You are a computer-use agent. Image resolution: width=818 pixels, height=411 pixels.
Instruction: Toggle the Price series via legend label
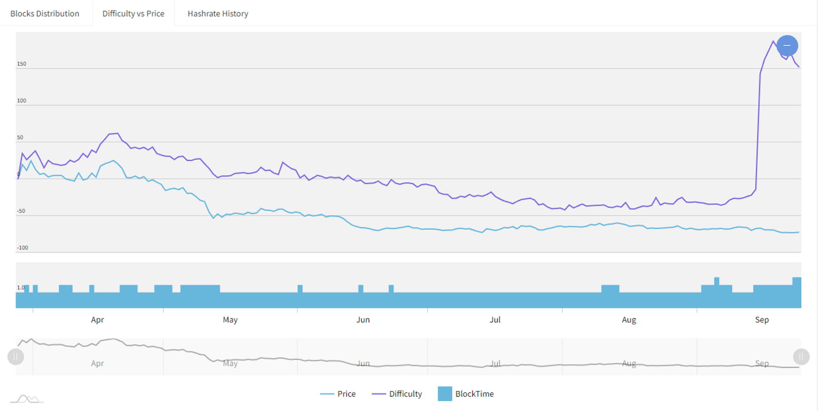click(346, 394)
